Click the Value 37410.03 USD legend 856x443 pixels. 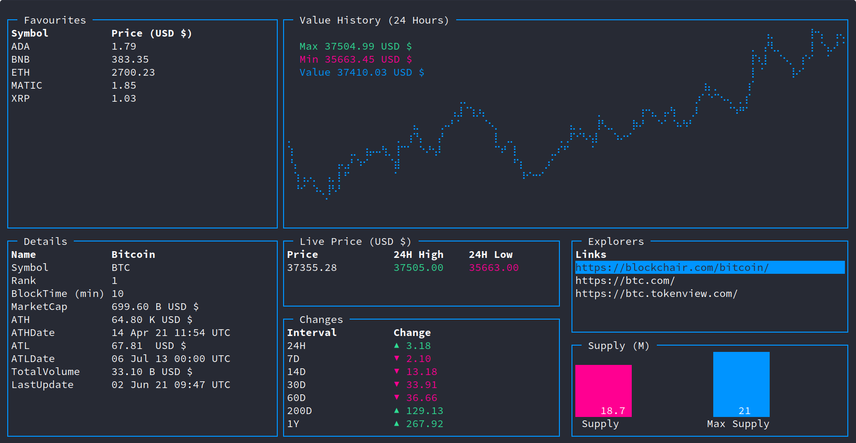pos(362,72)
